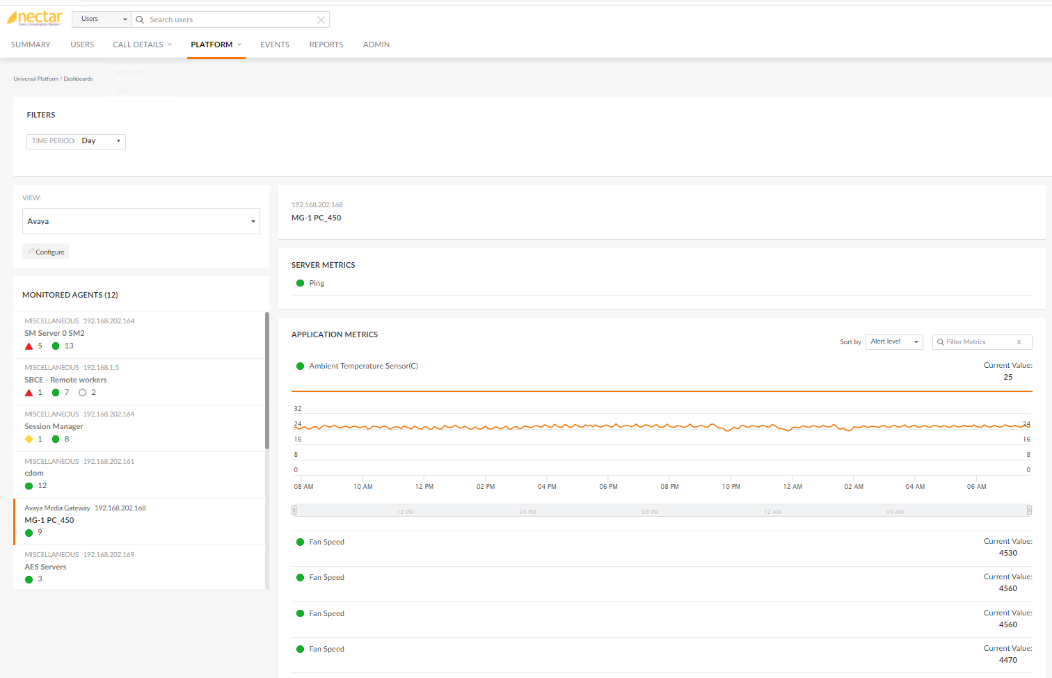Click Universal Platform breadcrumb link
This screenshot has height=678, width=1052.
[x=36, y=79]
